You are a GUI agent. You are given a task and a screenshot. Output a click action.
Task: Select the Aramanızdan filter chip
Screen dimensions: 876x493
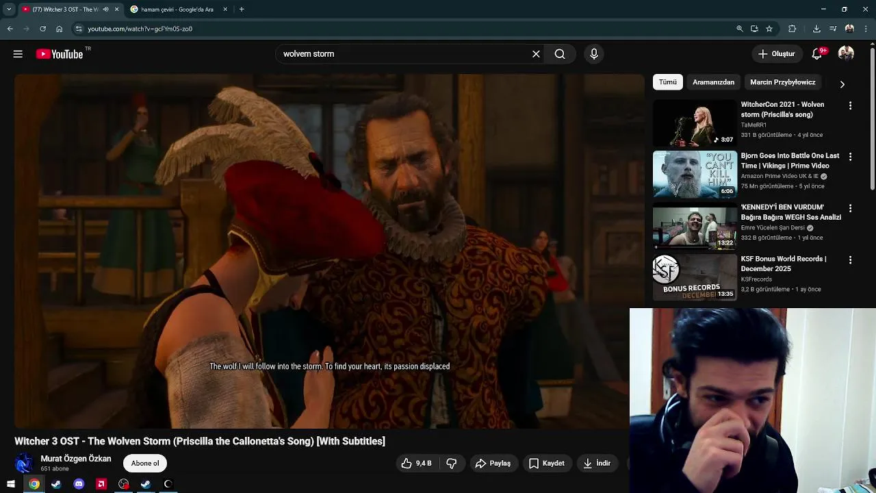(713, 82)
